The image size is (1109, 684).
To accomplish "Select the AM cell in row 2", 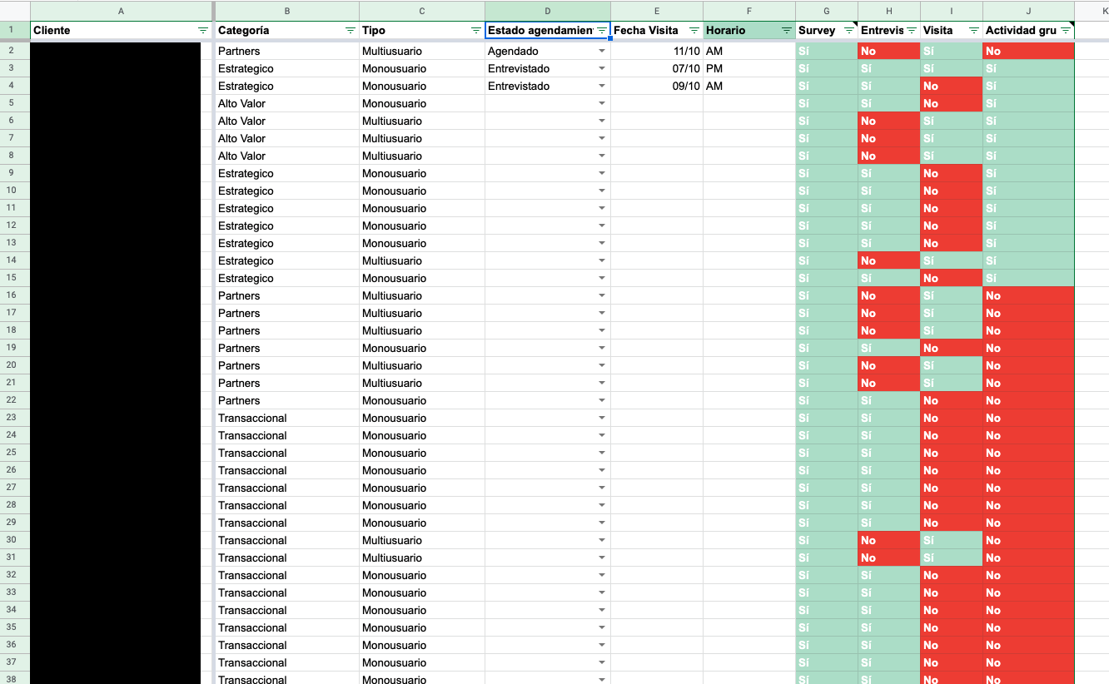I will pyautogui.click(x=749, y=51).
